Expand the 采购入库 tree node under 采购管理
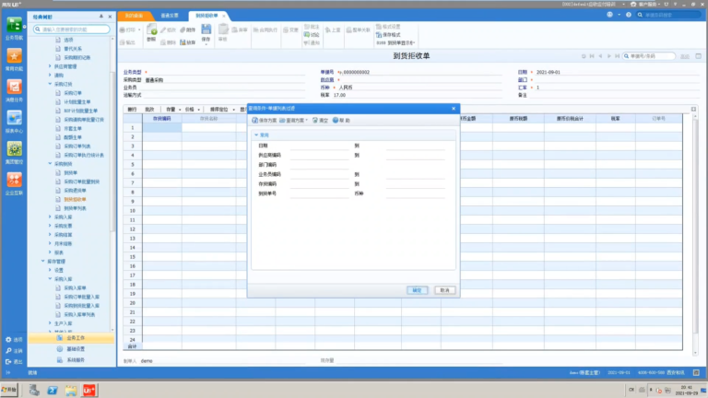708x398 pixels. (x=50, y=217)
